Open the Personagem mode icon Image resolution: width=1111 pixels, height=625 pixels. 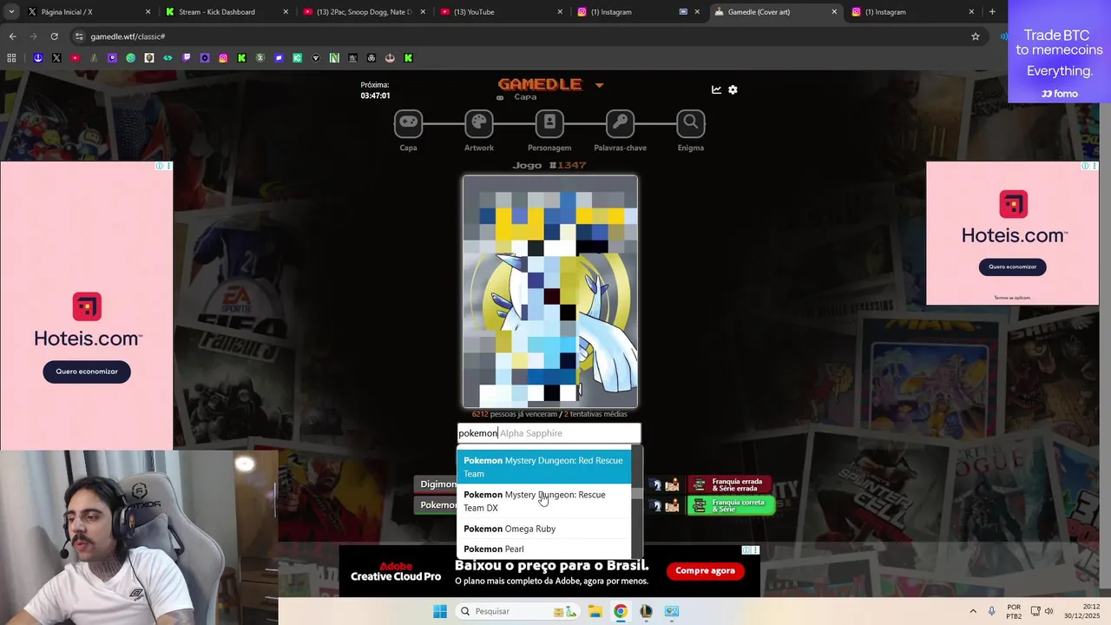(549, 123)
